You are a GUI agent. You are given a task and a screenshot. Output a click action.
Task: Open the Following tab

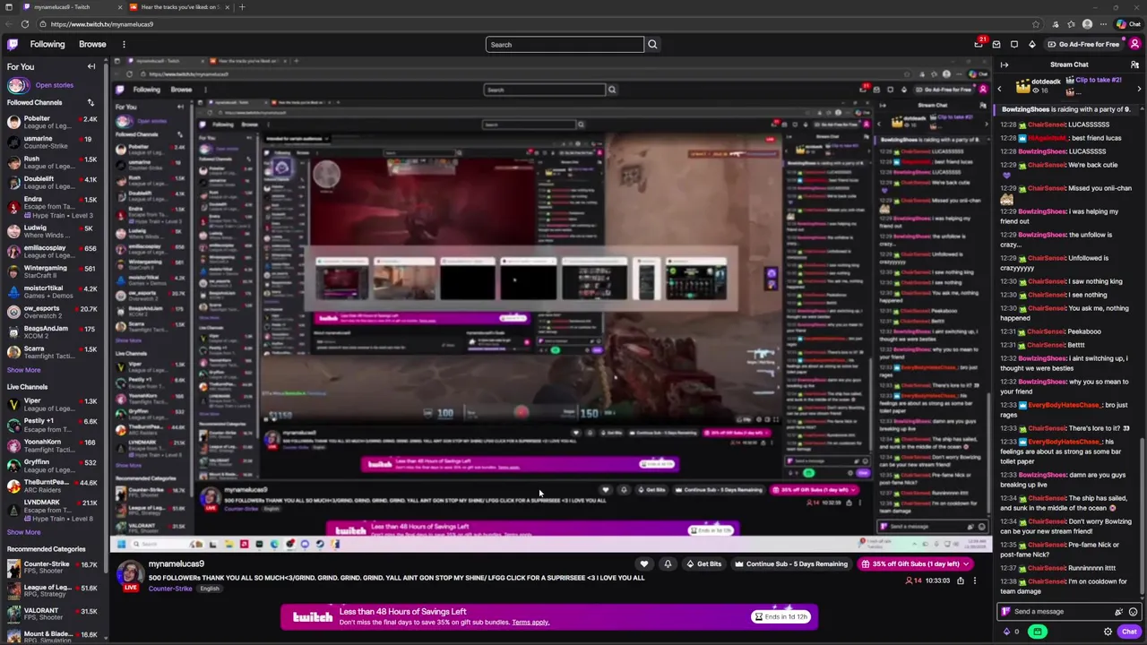click(47, 44)
